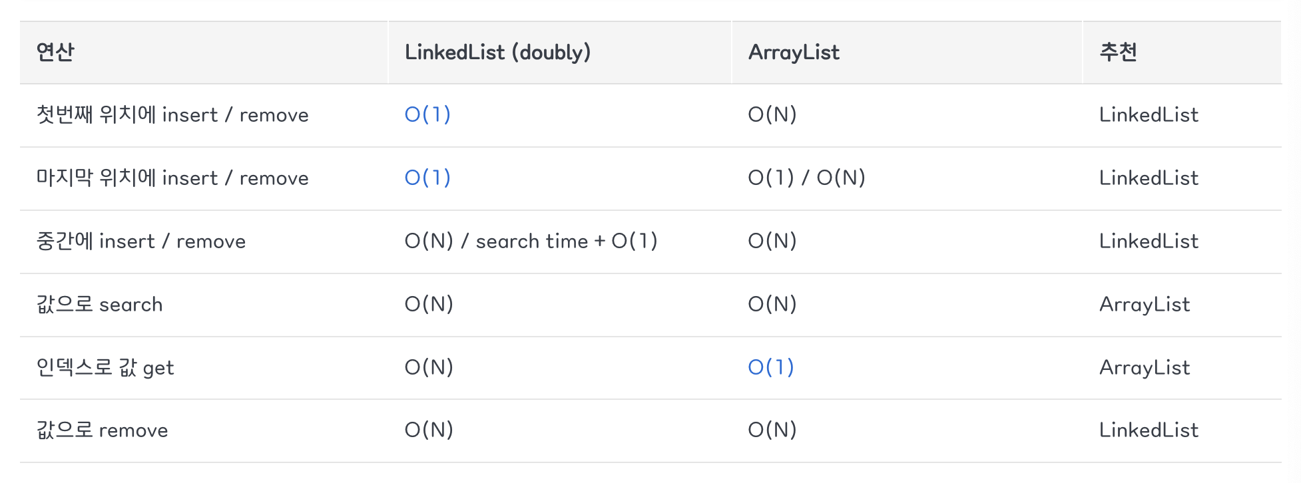Select the 중간에 insert / remove cell
This screenshot has width=1301, height=483.
[141, 241]
